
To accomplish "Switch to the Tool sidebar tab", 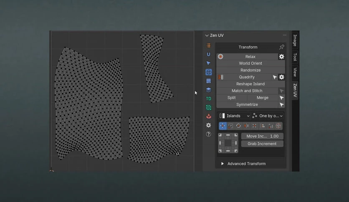I will pyautogui.click(x=295, y=57).
